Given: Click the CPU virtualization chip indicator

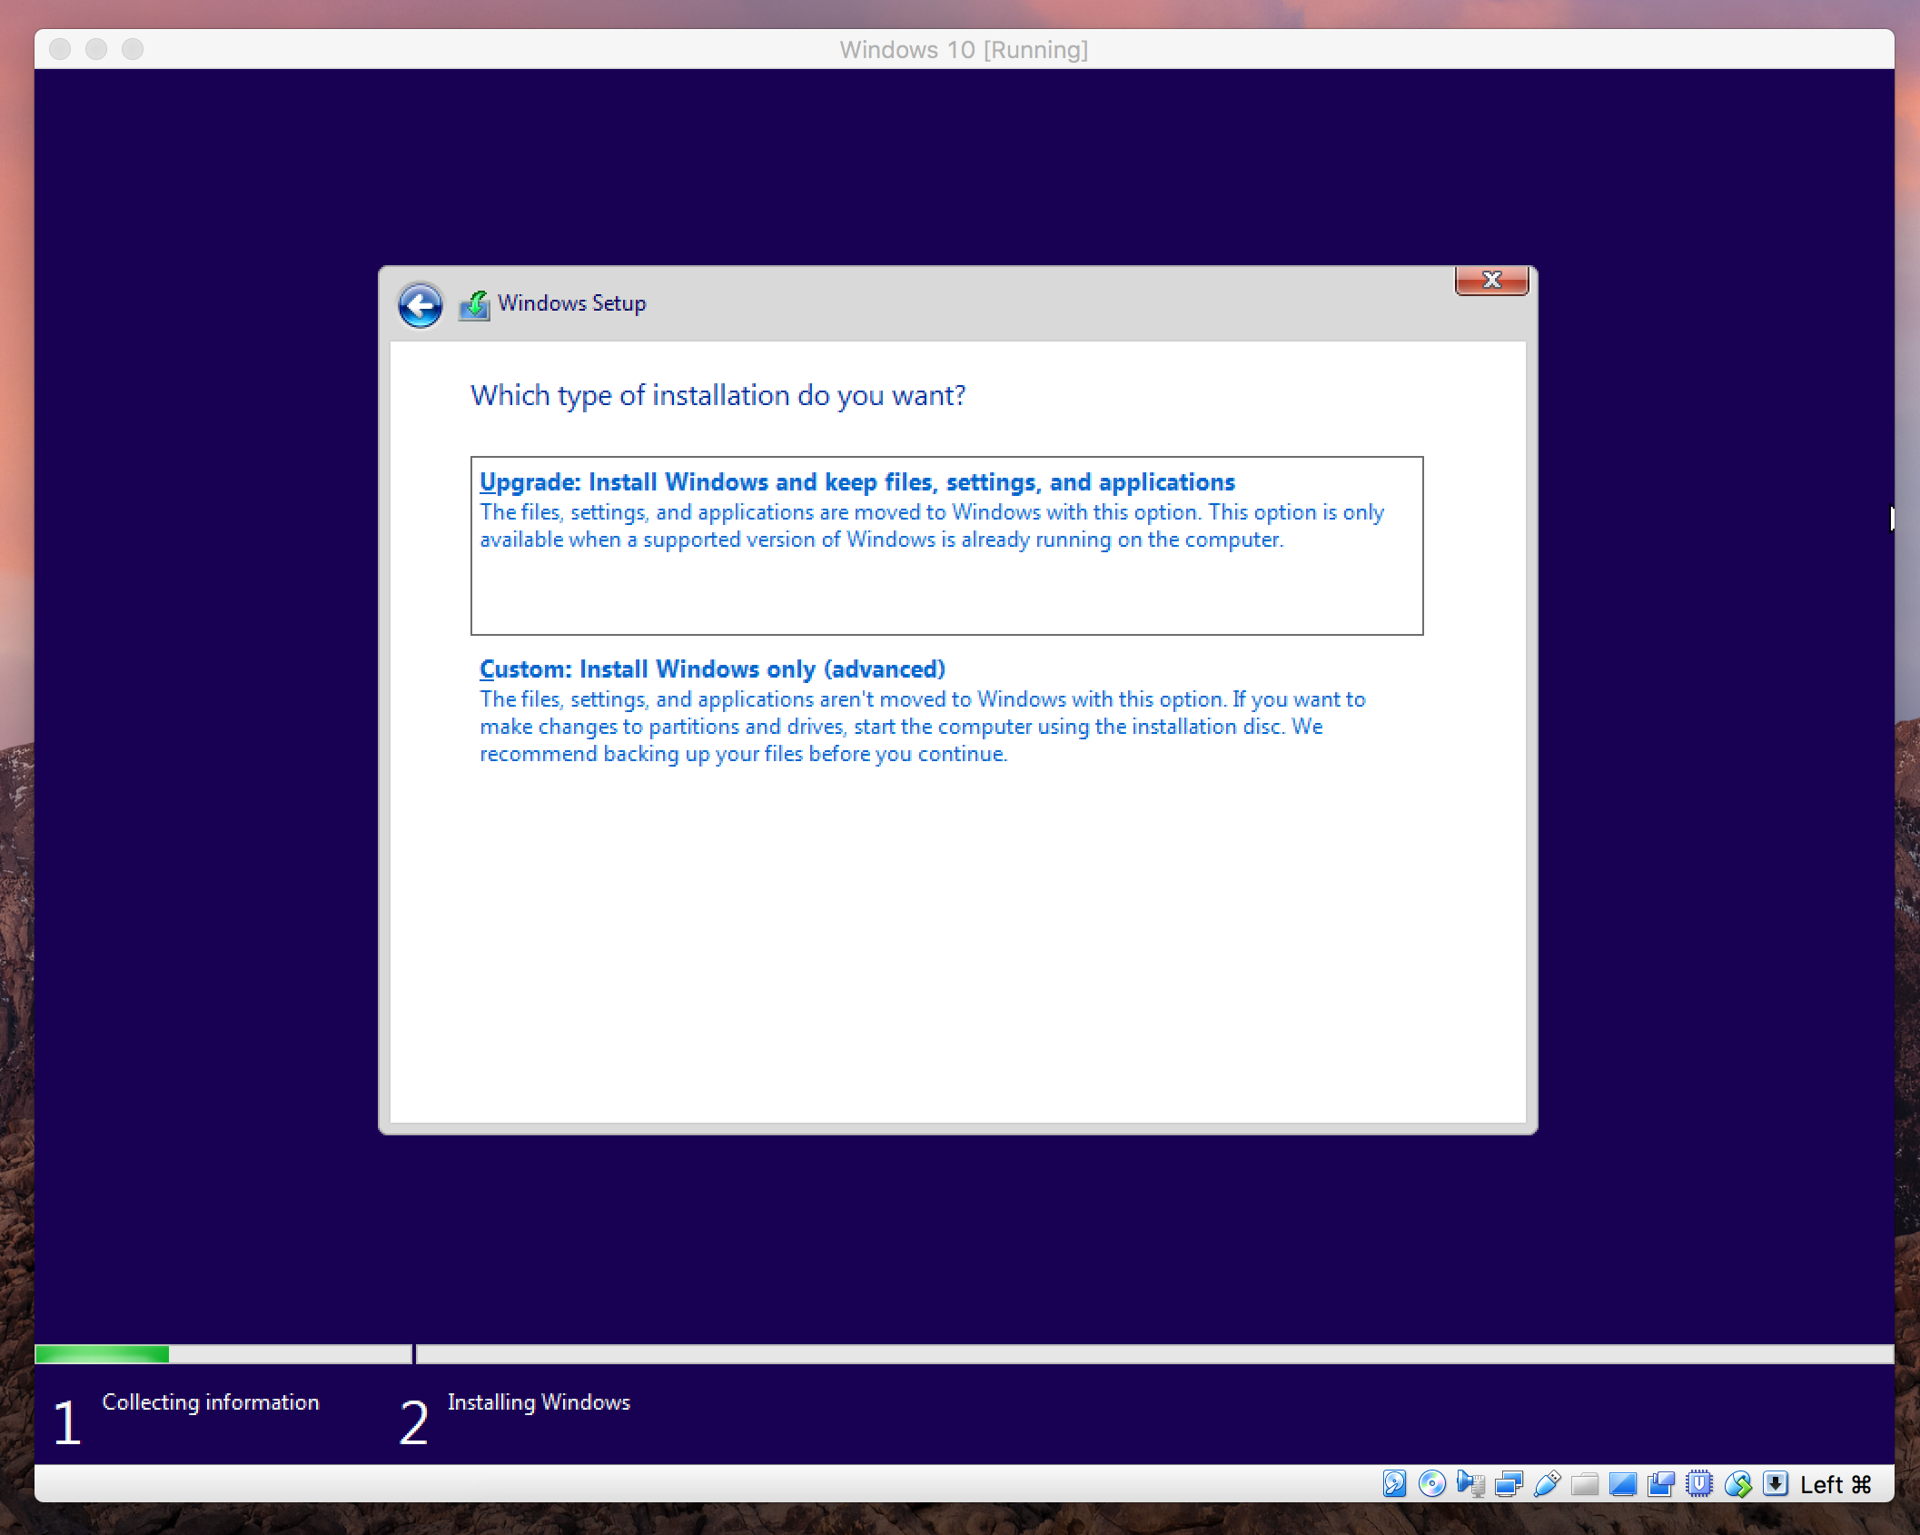Looking at the screenshot, I should tap(1699, 1484).
